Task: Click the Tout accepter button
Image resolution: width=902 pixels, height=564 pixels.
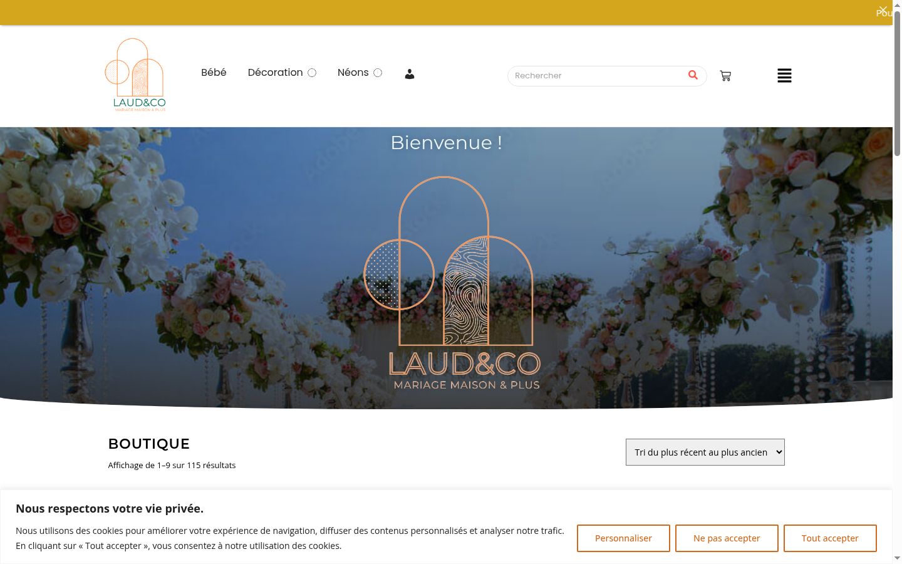Action: (x=830, y=538)
